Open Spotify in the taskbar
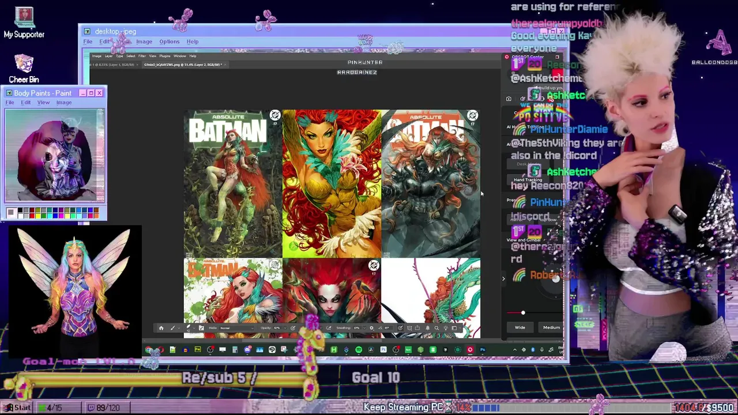 (x=359, y=350)
